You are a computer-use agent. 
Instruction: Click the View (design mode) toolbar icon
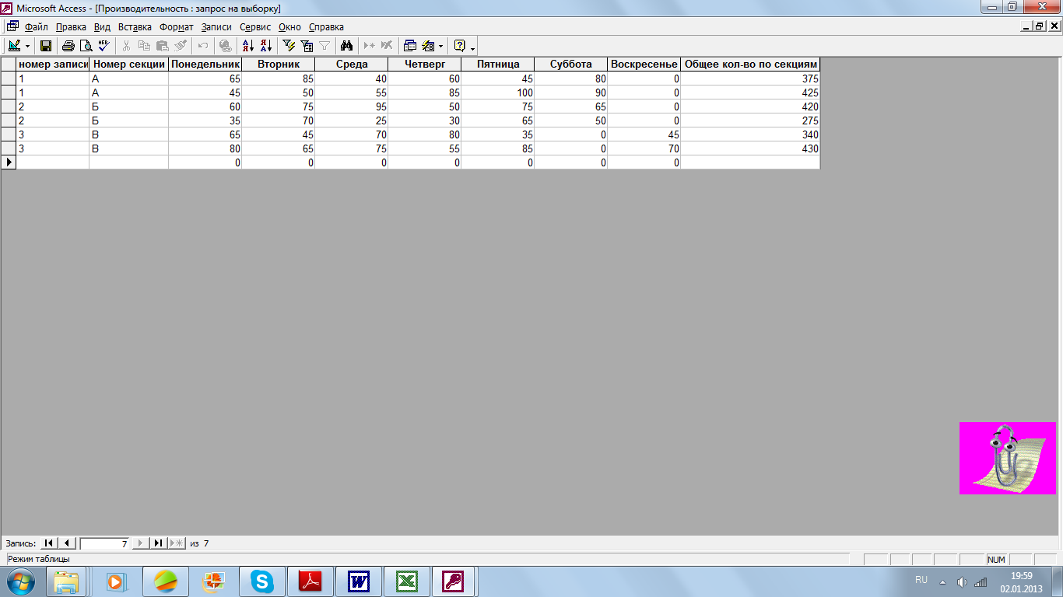pyautogui.click(x=14, y=46)
